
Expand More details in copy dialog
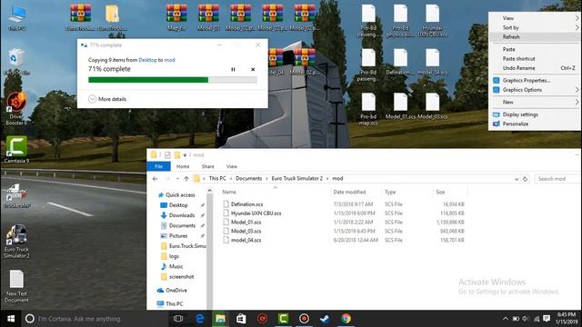point(107,99)
